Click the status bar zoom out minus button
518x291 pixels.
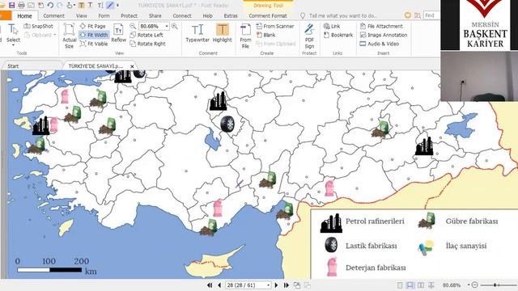(475, 285)
